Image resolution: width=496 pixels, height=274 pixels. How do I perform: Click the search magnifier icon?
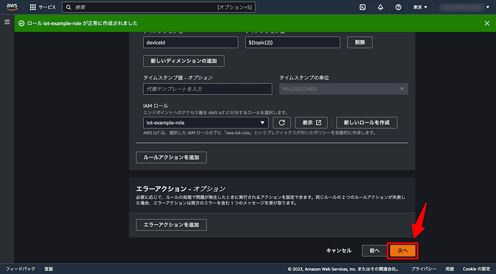(x=69, y=7)
